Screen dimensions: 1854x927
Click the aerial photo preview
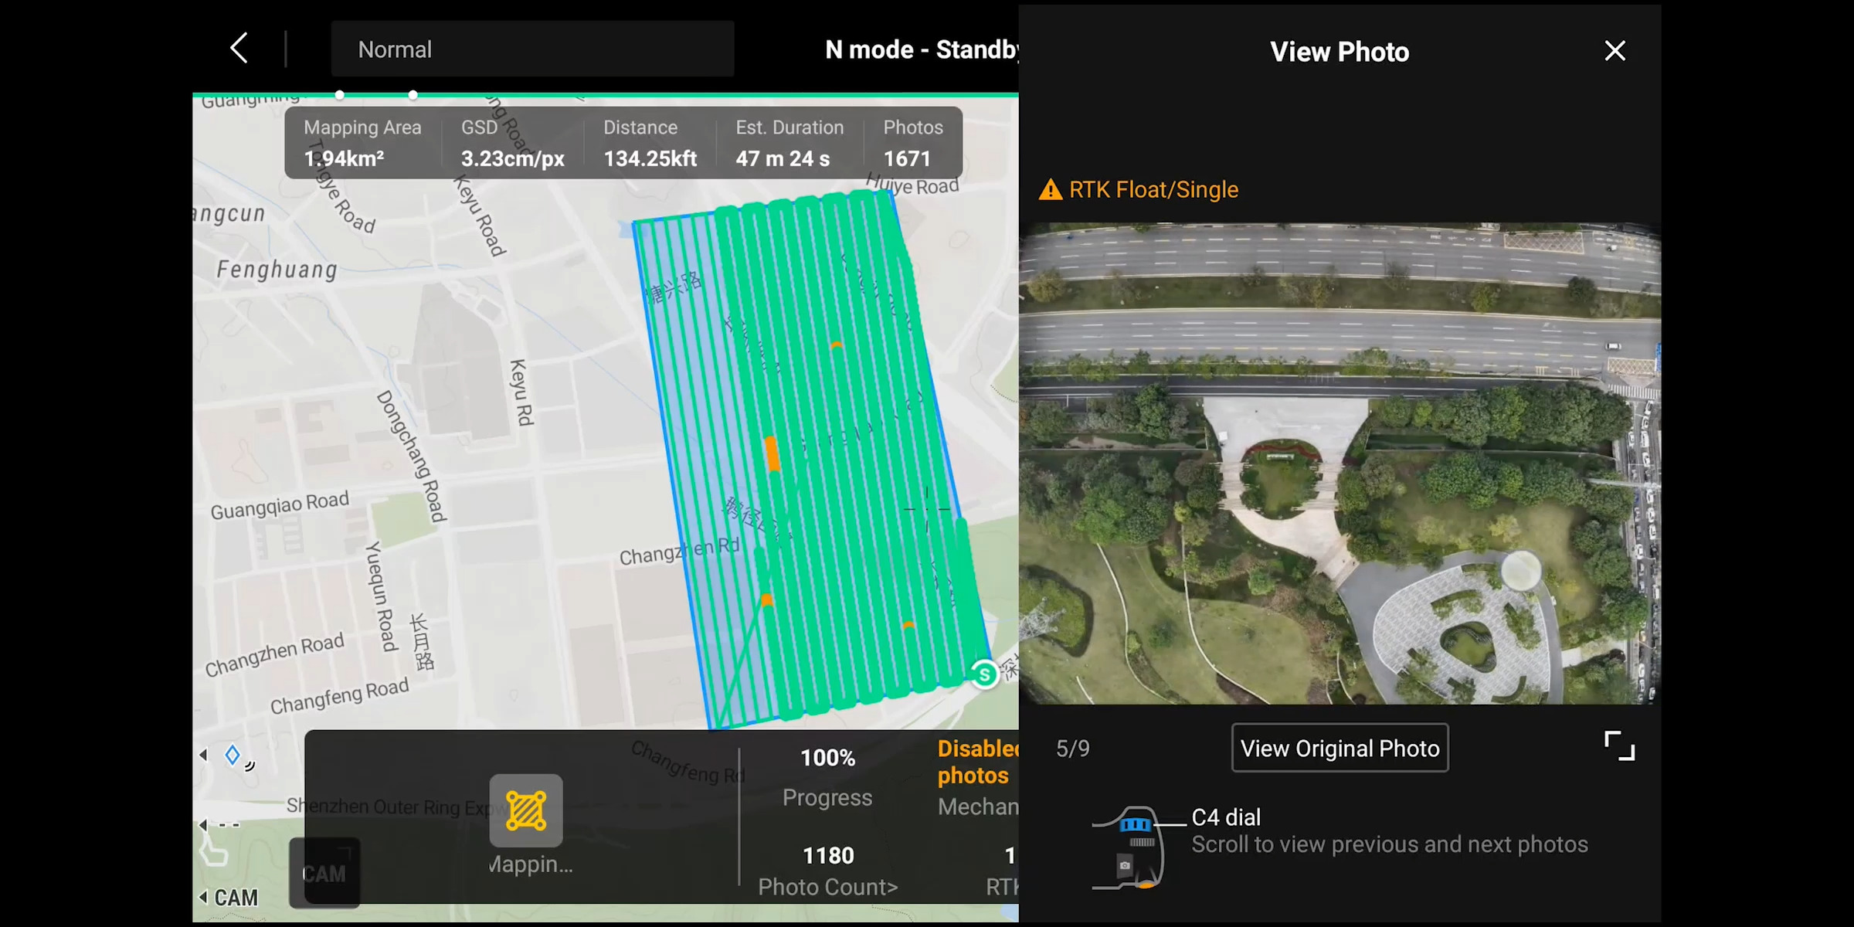coord(1340,463)
